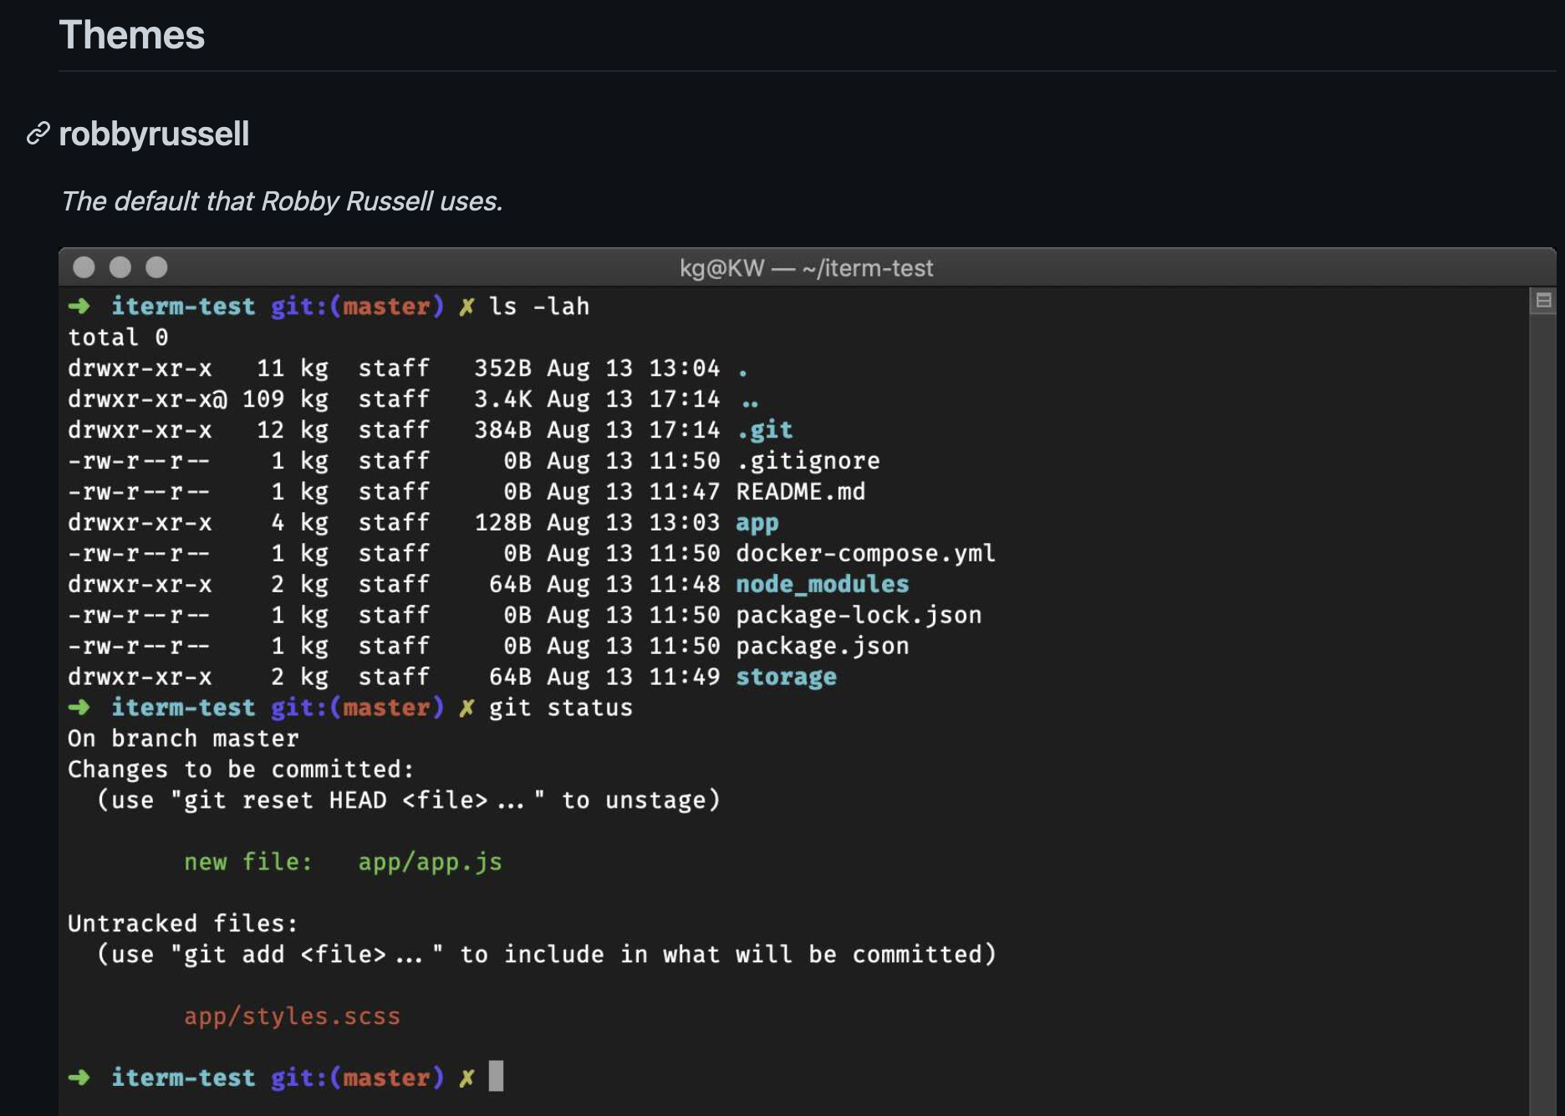This screenshot has width=1565, height=1116.
Task: Click the "total 0" output line
Action: coord(118,337)
